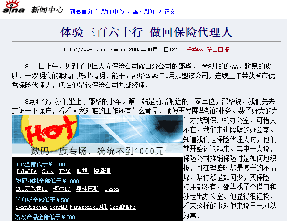
Task: Click the Sony link under PDA
Action: point(48,171)
